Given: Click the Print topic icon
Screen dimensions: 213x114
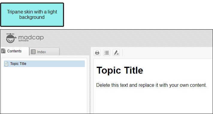Looking at the screenshot, I should (97, 53).
